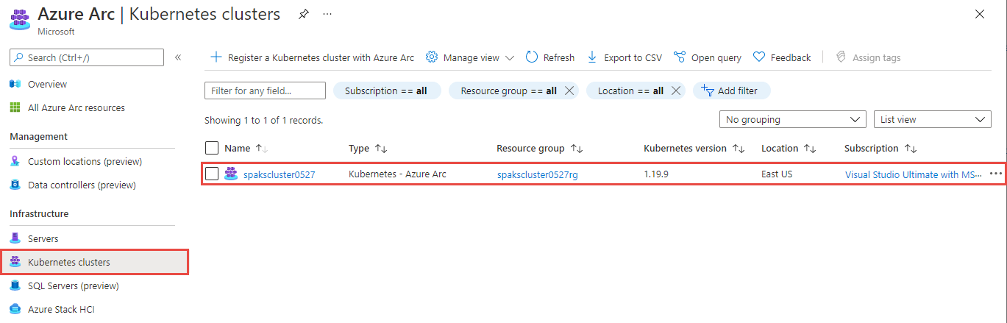The width and height of the screenshot is (1007, 323).
Task: Open the List view dropdown
Action: [x=932, y=119]
